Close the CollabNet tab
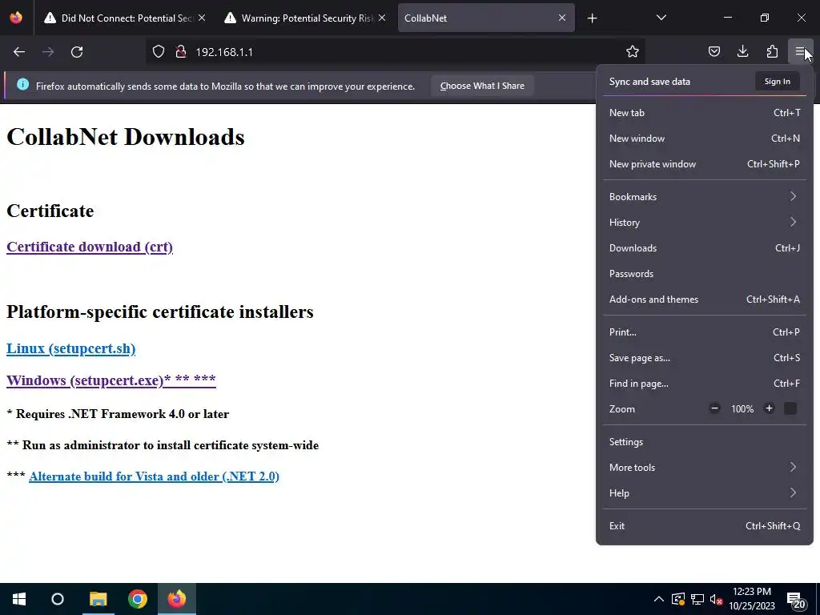The height and width of the screenshot is (615, 820). click(561, 18)
